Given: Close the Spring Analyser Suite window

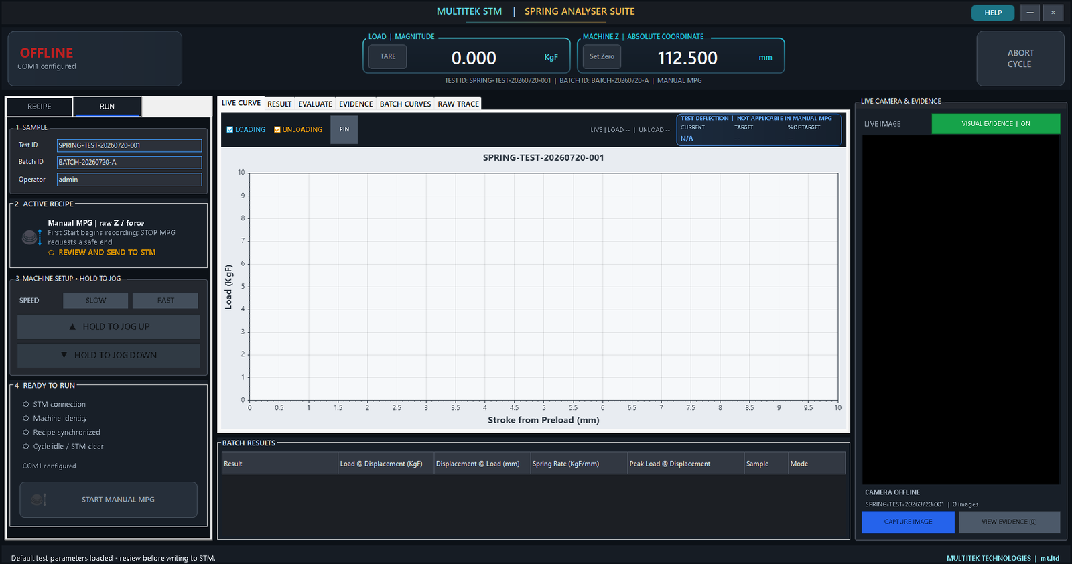Looking at the screenshot, I should pyautogui.click(x=1053, y=13).
